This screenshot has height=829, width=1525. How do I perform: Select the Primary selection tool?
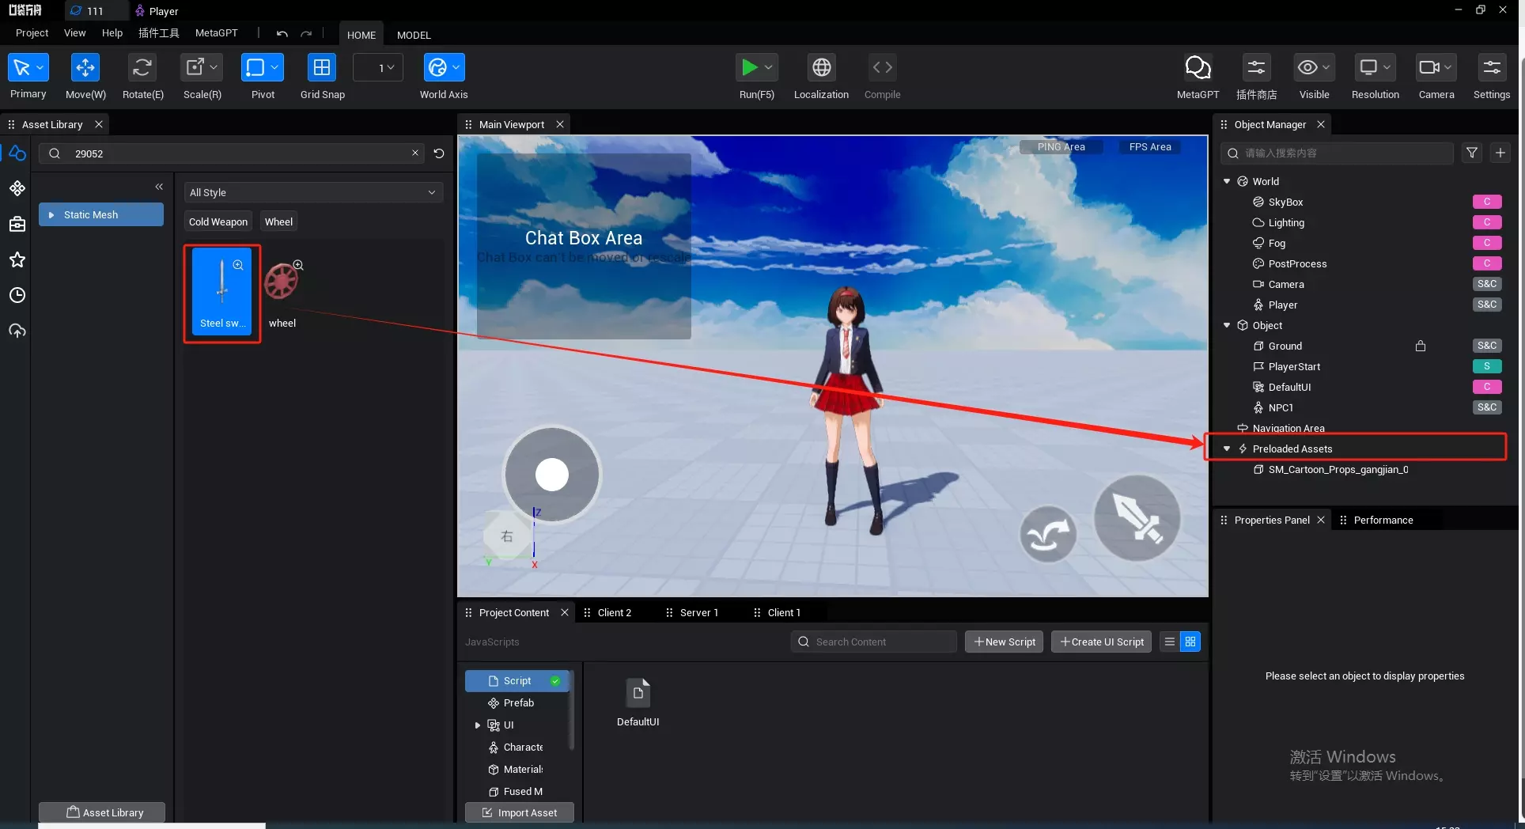click(x=21, y=67)
